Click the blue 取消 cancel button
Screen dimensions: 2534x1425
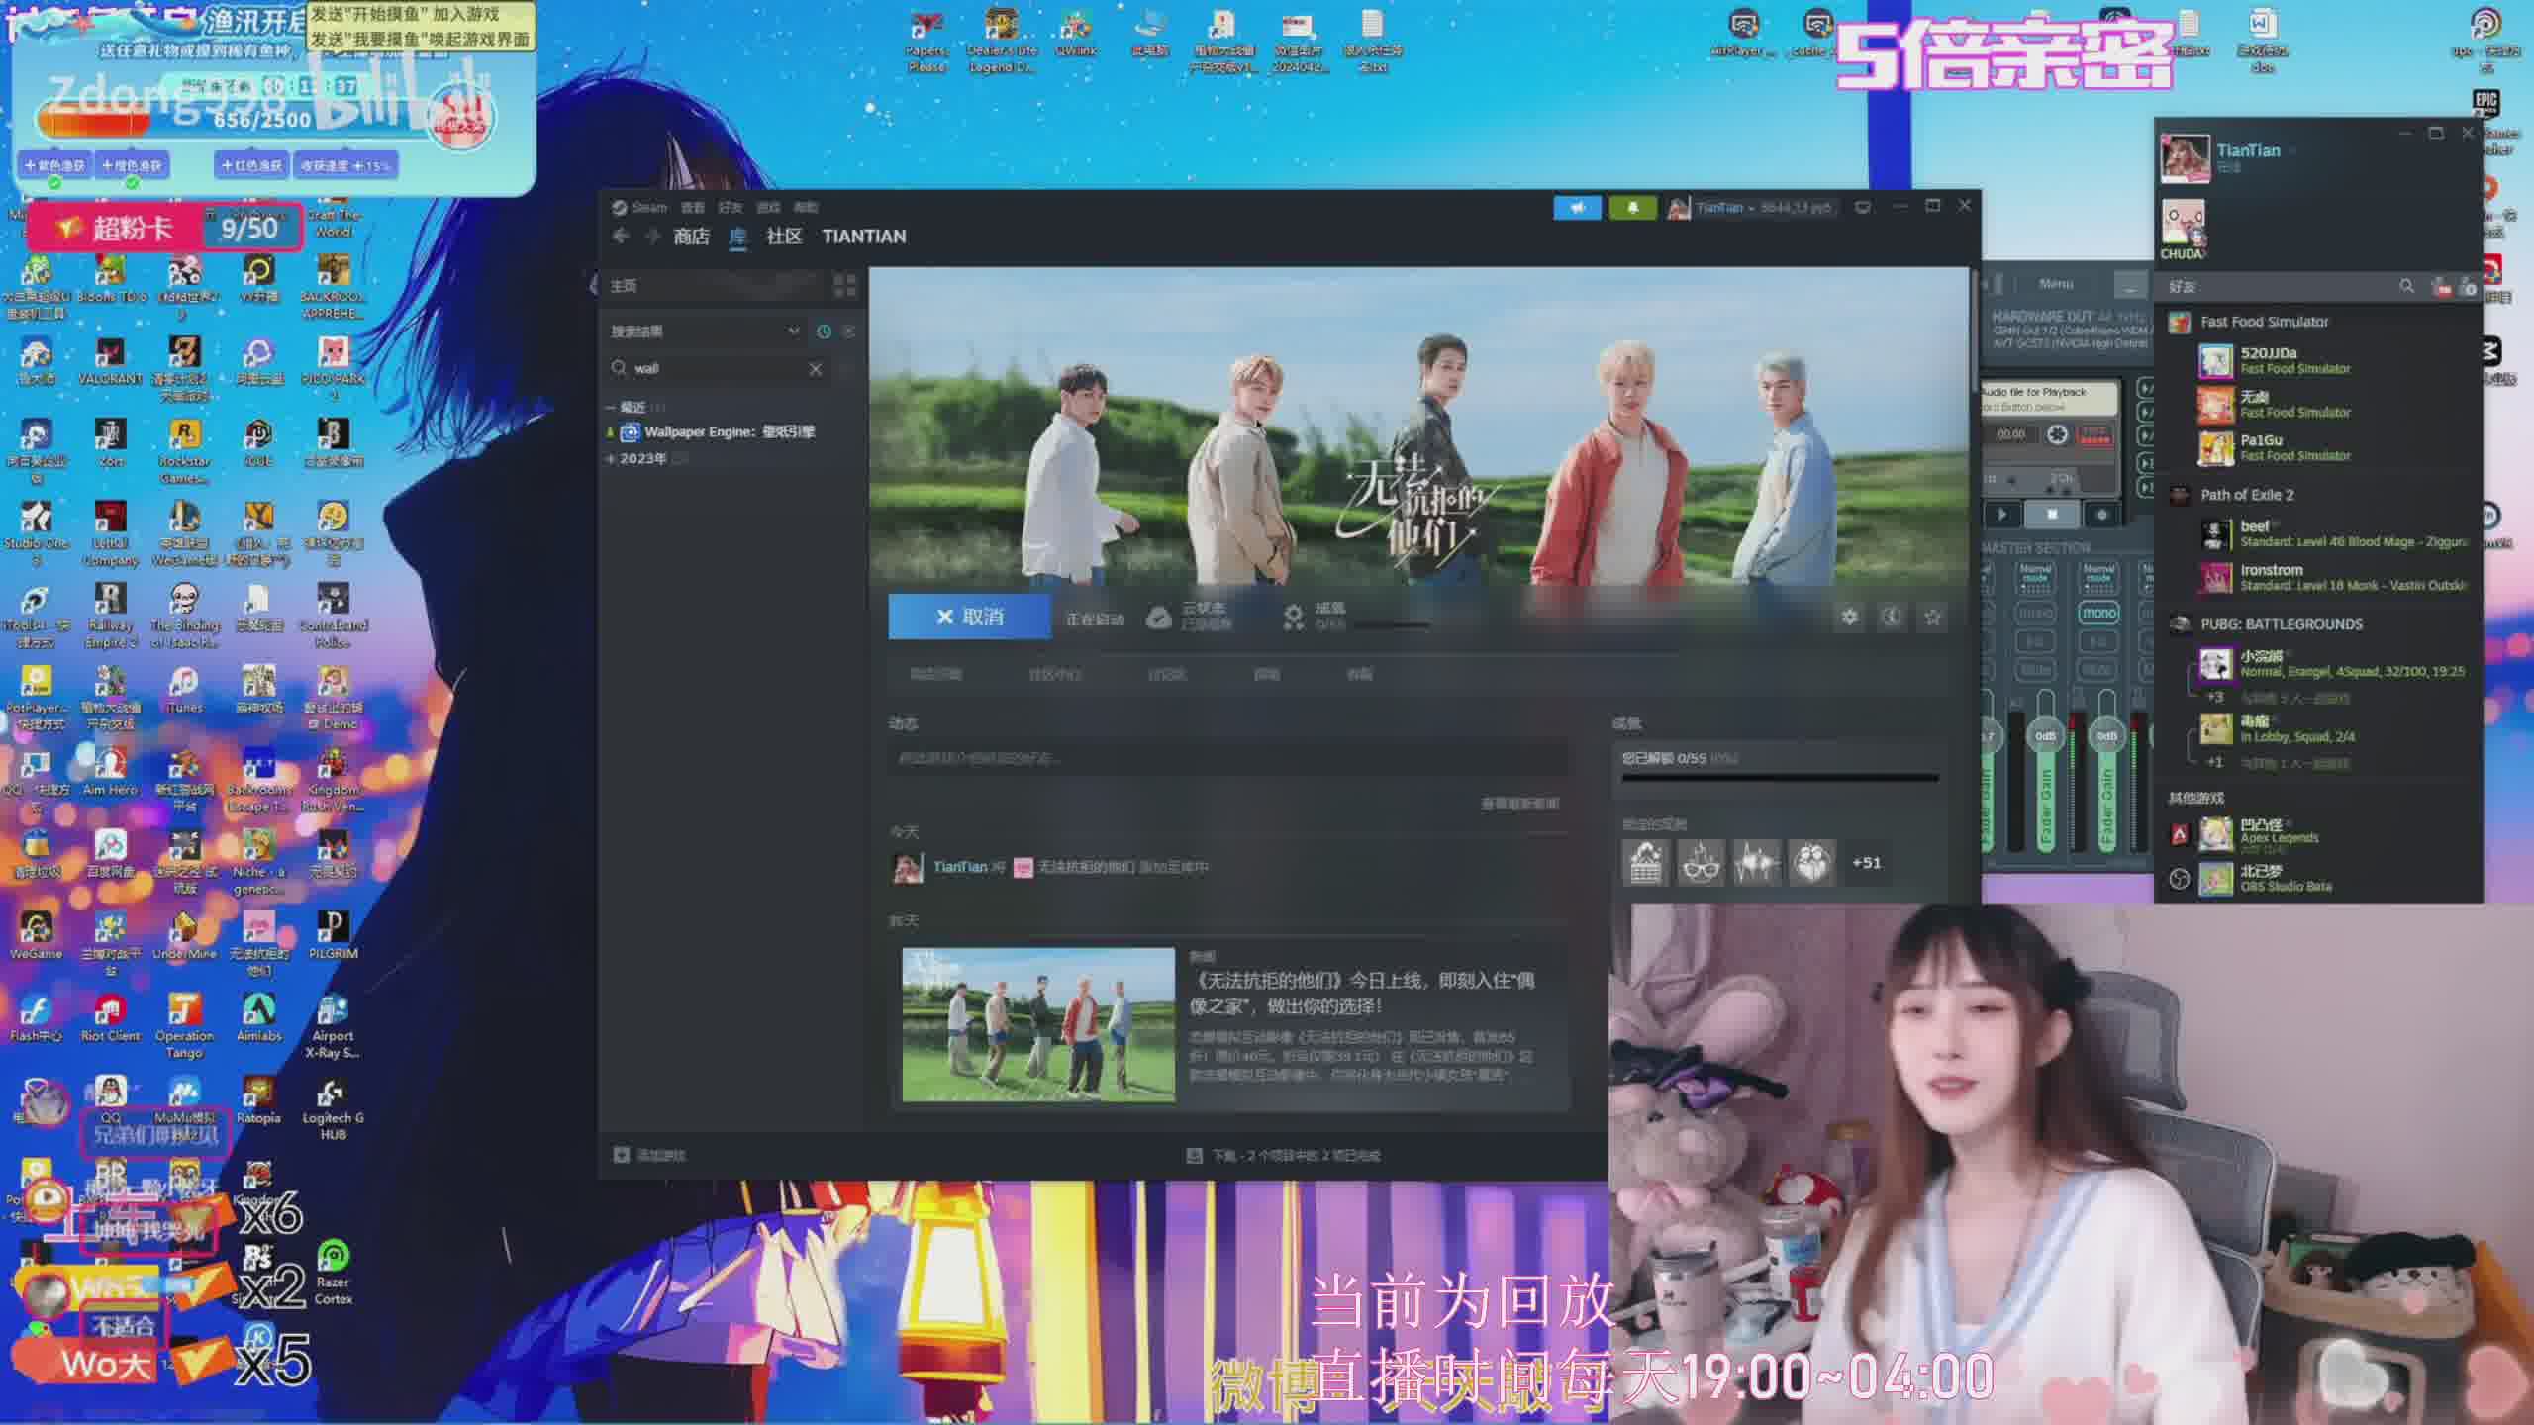click(969, 617)
